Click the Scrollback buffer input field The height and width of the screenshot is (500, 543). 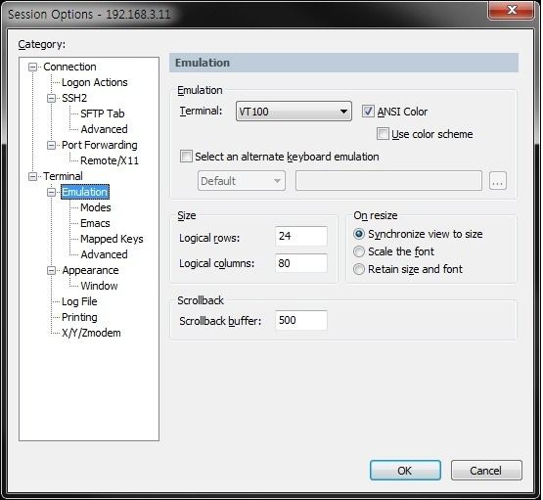click(x=301, y=320)
